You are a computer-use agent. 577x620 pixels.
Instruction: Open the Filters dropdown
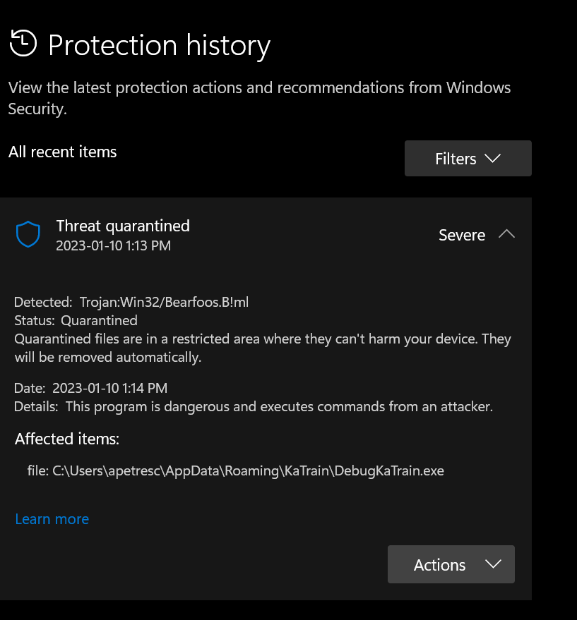(x=468, y=158)
